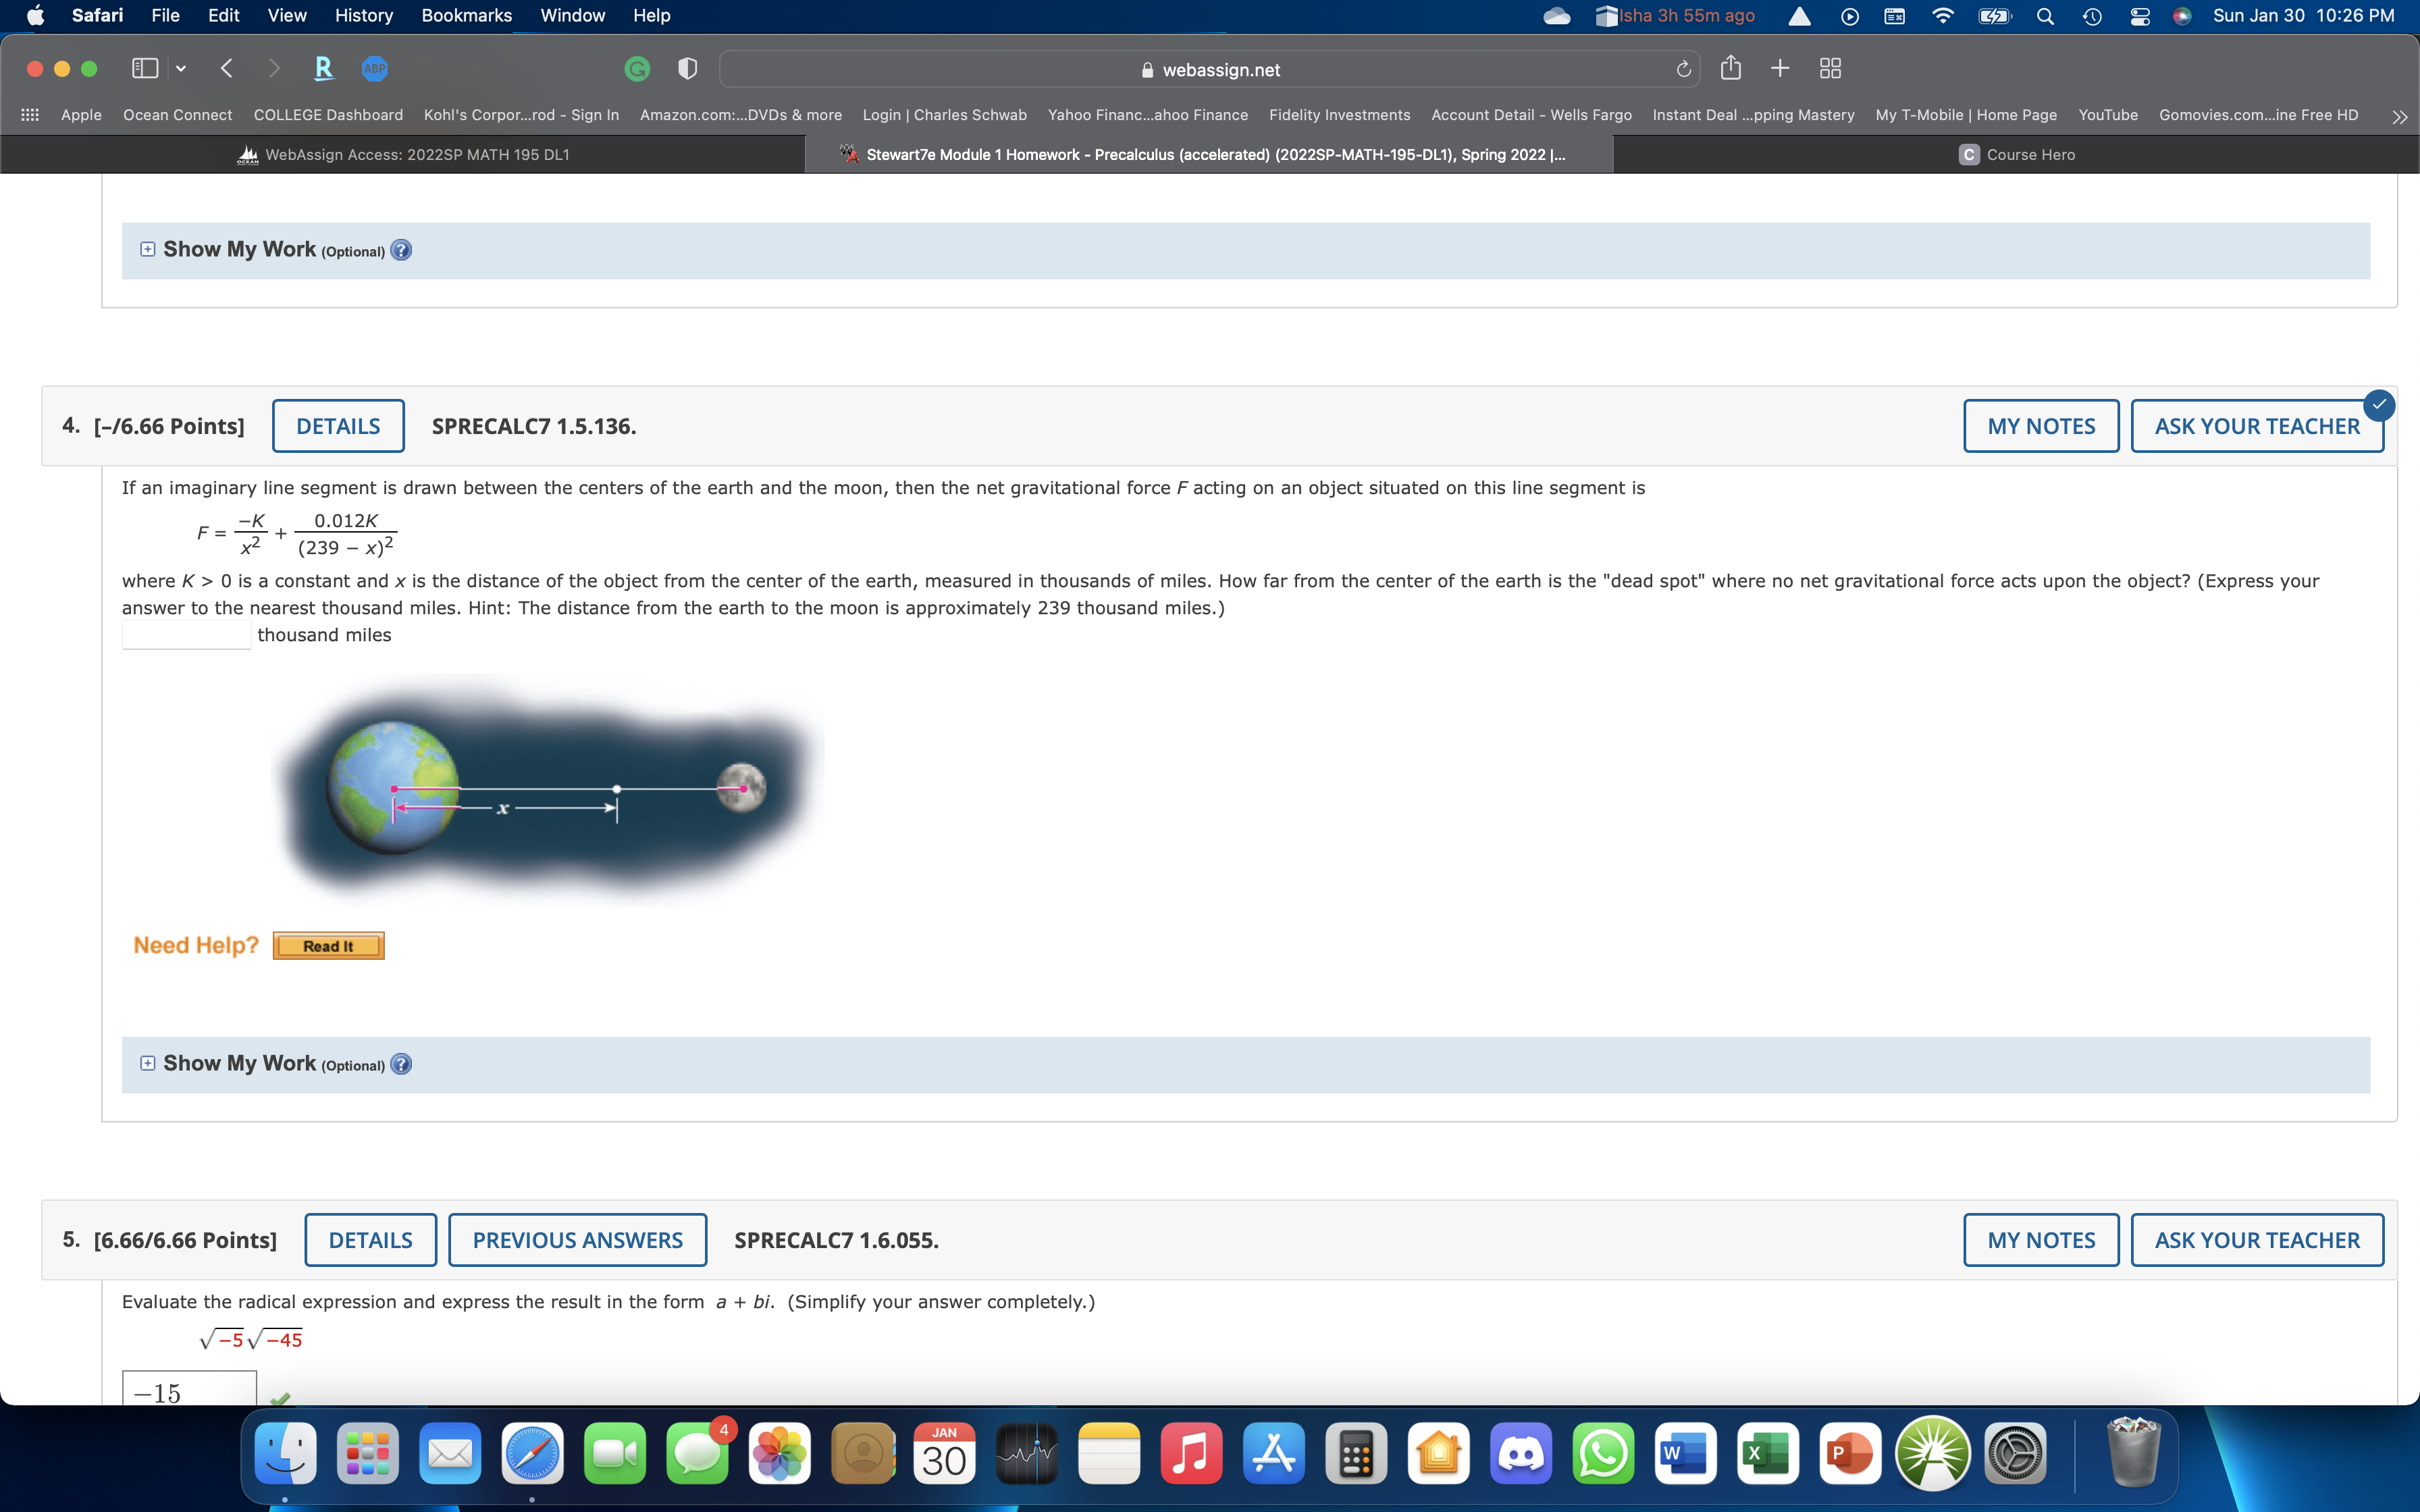2420x1512 pixels.
Task: Click the thousand miles answer field
Action: pos(187,635)
